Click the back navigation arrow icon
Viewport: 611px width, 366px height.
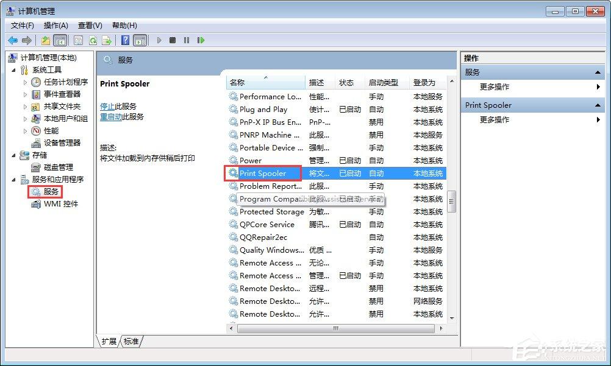[x=12, y=40]
